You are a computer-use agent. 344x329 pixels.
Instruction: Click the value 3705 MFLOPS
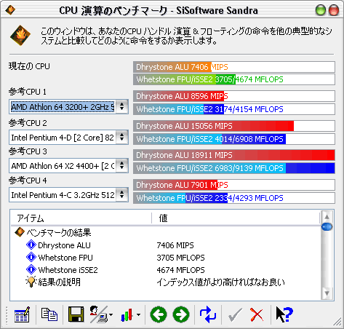click(180, 258)
